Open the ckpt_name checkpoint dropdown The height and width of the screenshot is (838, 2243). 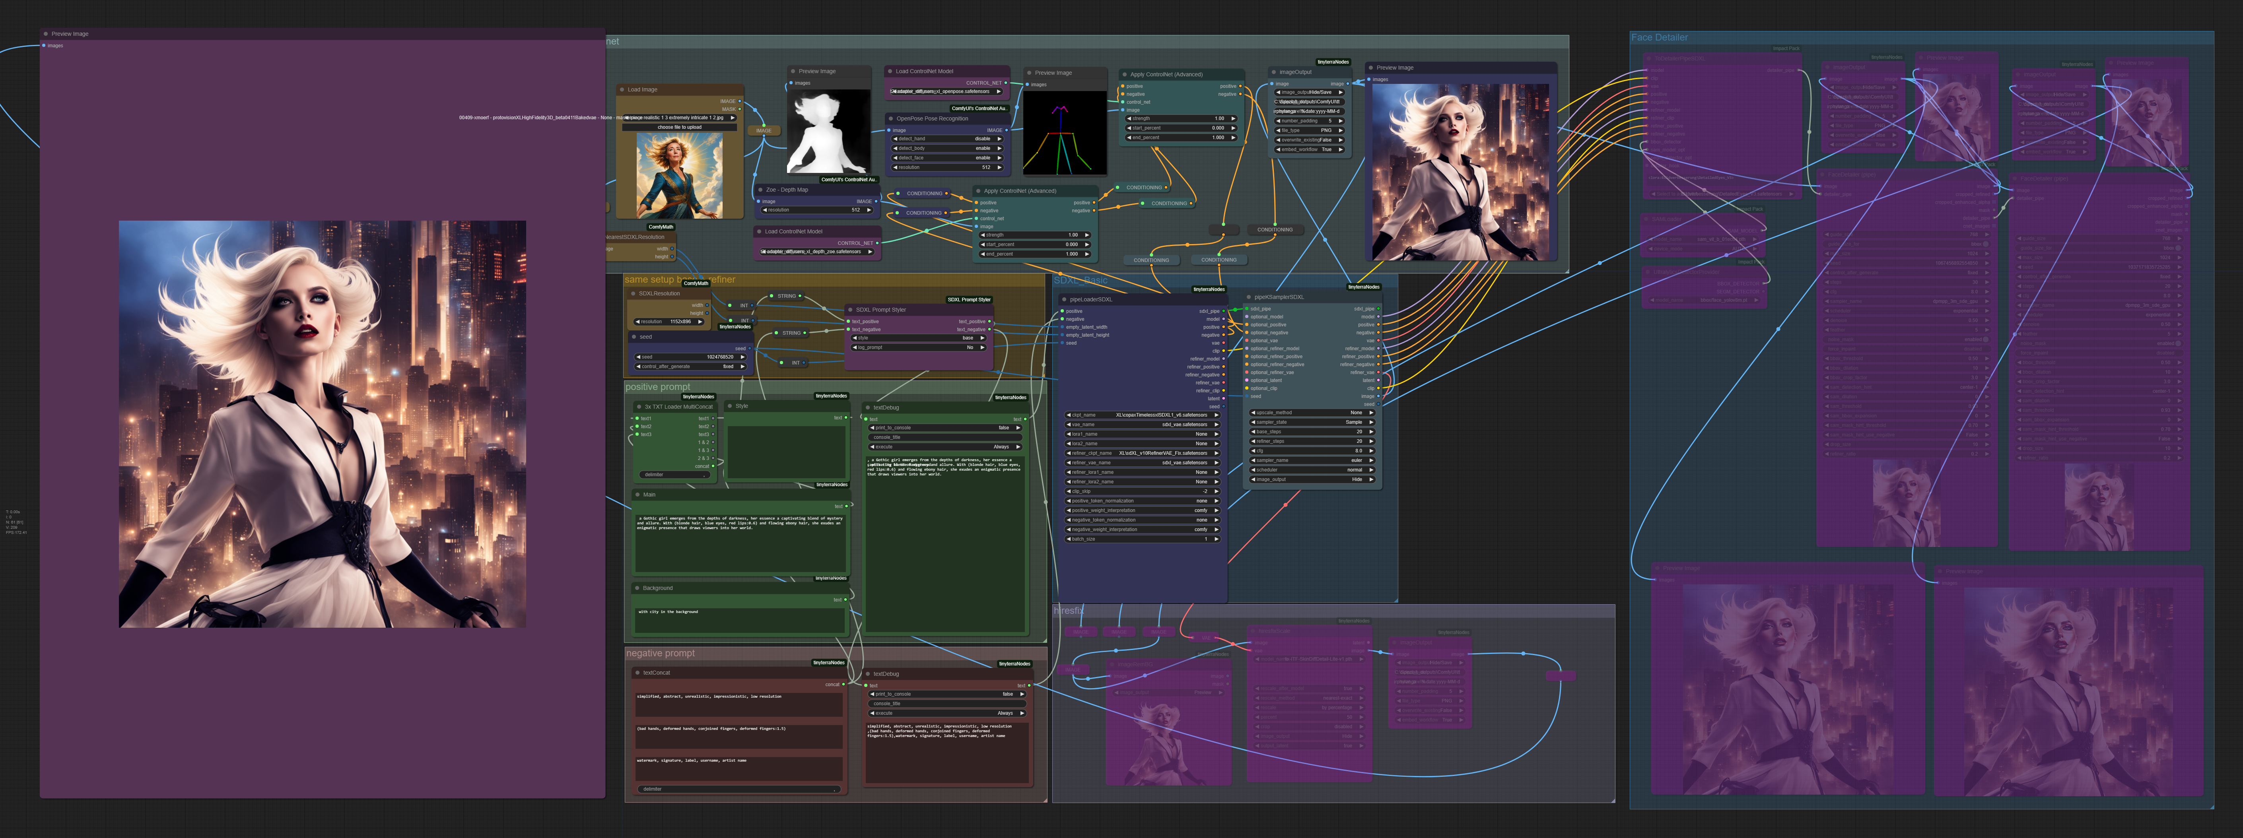click(x=1143, y=415)
